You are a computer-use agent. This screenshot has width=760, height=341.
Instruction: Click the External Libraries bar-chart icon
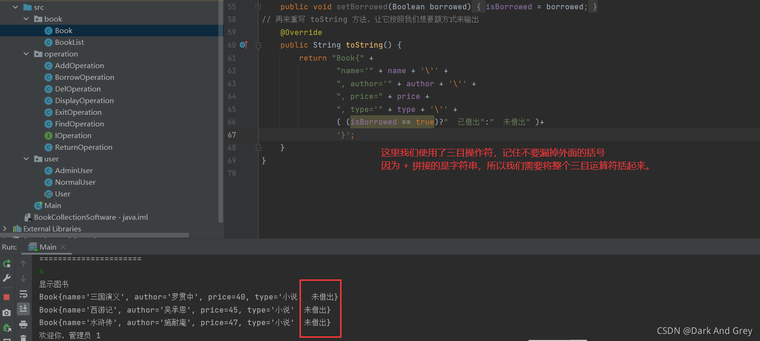coord(17,229)
